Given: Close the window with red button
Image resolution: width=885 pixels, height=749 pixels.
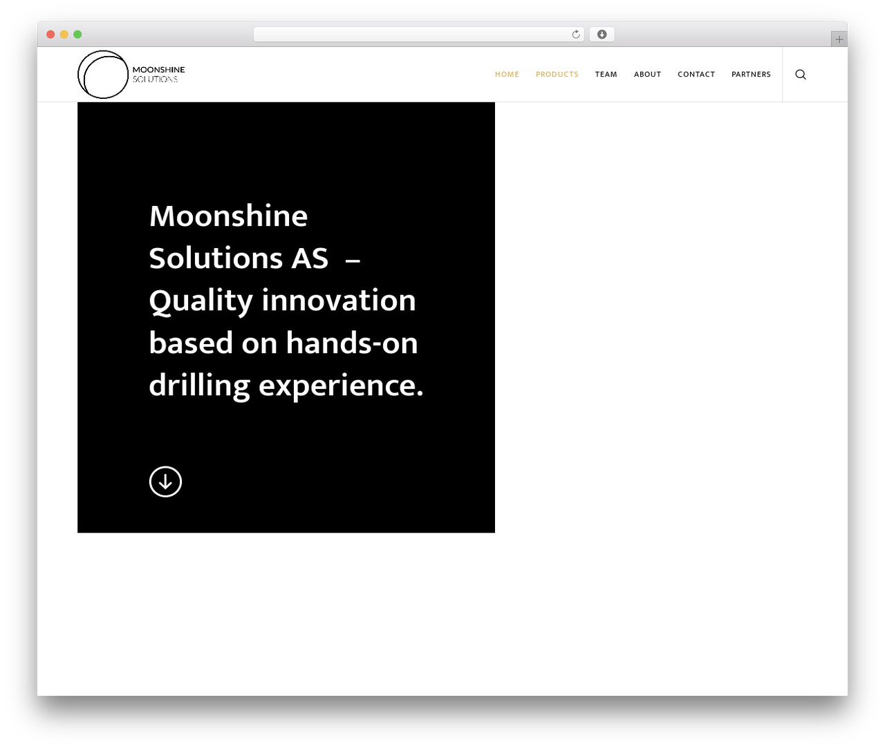Looking at the screenshot, I should pos(50,35).
